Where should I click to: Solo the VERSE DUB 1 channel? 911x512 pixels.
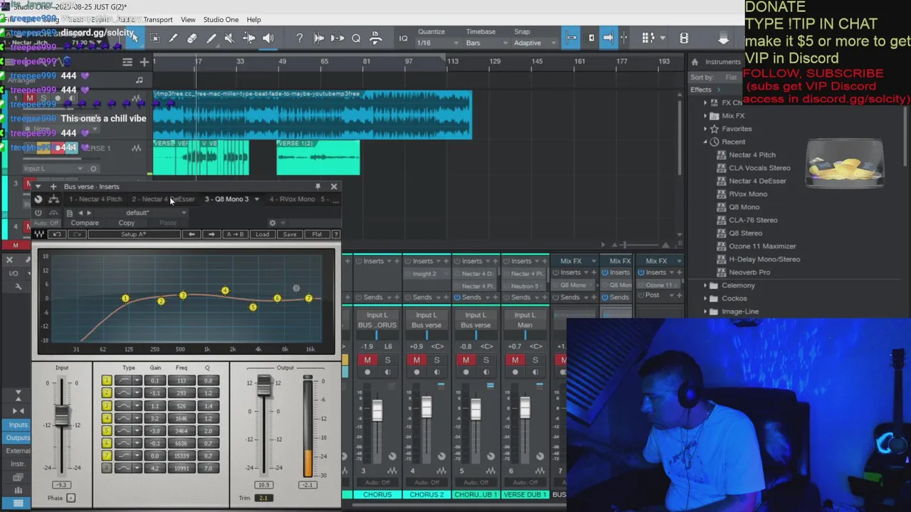(x=535, y=360)
